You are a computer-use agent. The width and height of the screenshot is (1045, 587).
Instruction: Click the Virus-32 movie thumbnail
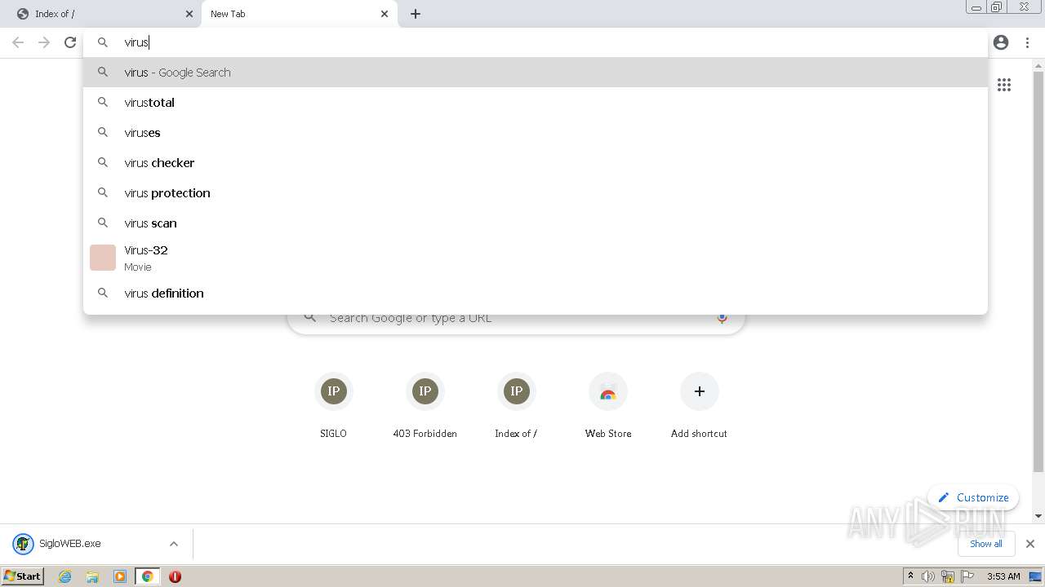[103, 258]
